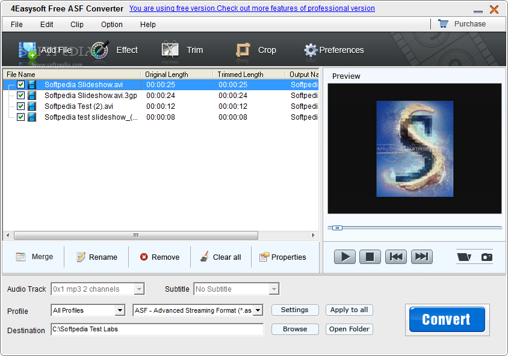The height and width of the screenshot is (356, 508).
Task: Click the Browse button
Action: pyautogui.click(x=295, y=329)
